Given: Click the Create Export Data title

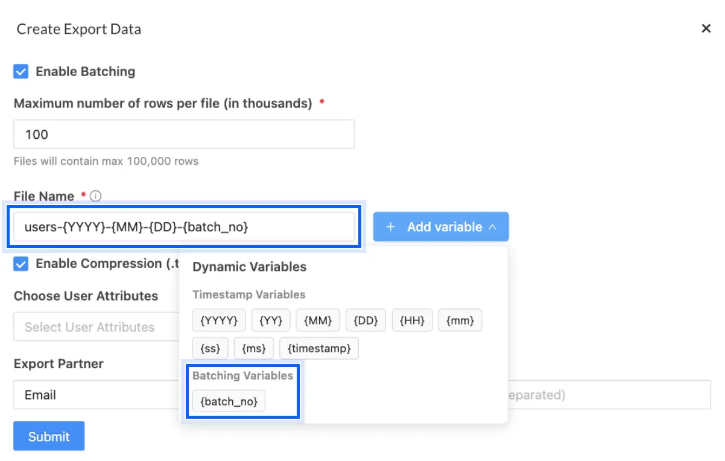Looking at the screenshot, I should (x=79, y=29).
